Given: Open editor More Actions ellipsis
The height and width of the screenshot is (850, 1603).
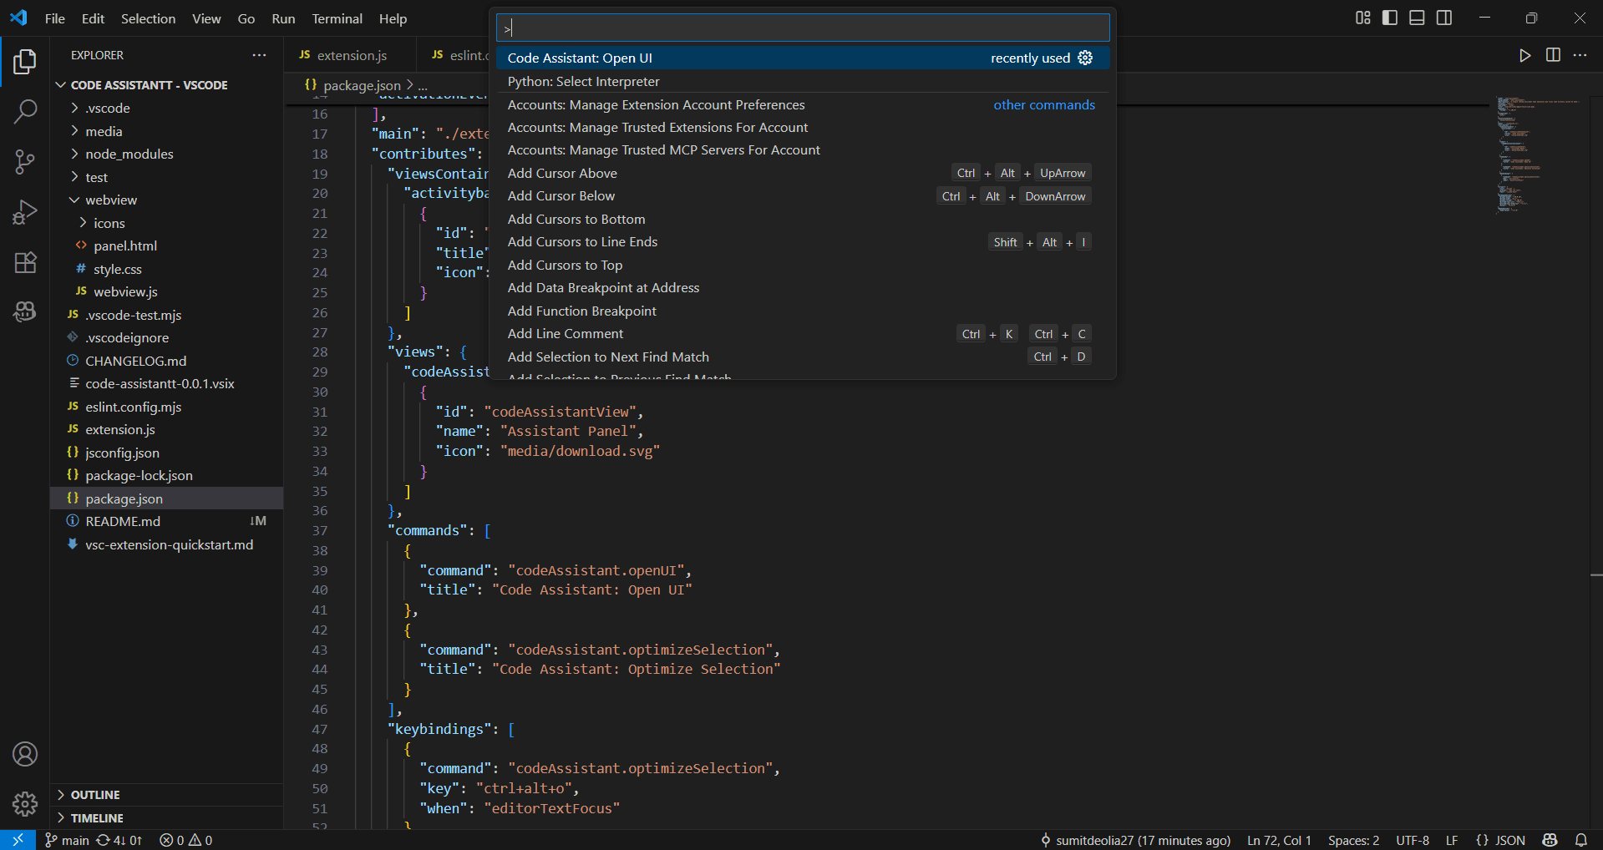Looking at the screenshot, I should click(x=1580, y=55).
